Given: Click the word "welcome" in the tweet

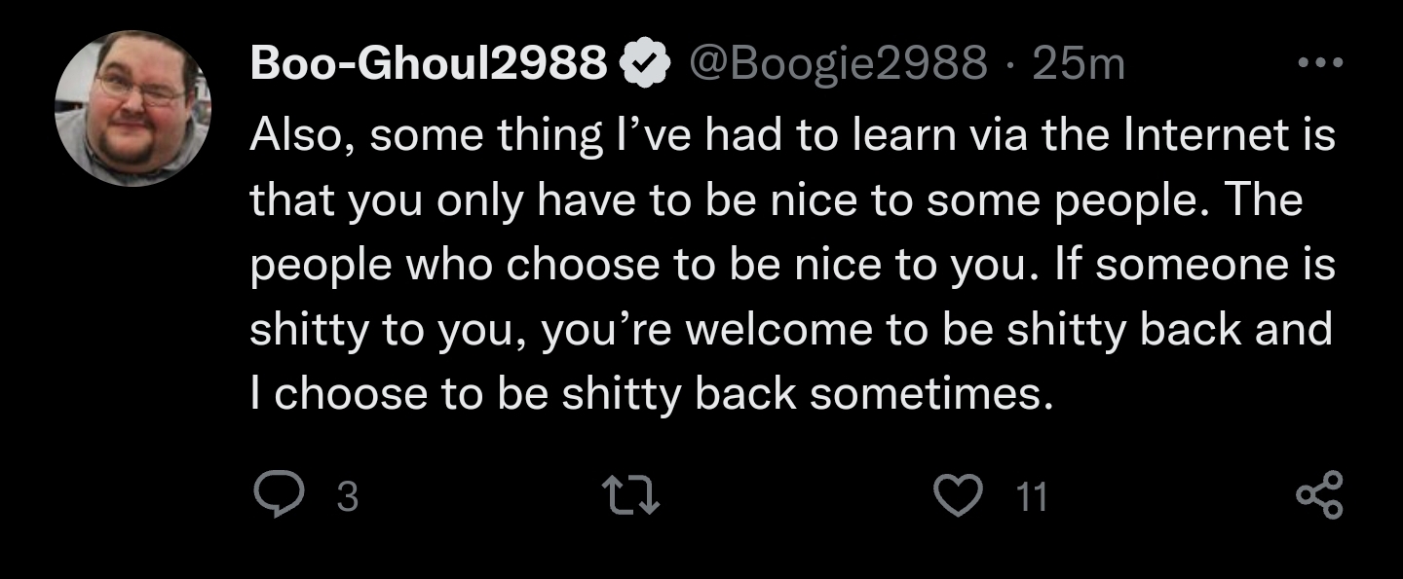Looking at the screenshot, I should 782,329.
